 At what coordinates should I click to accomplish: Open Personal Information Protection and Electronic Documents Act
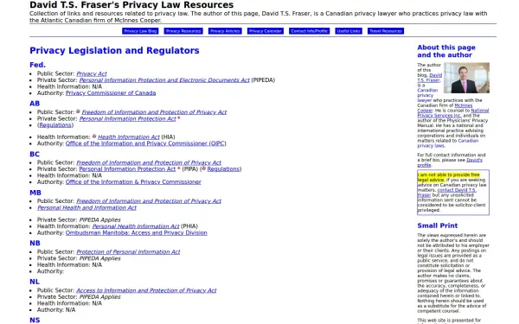pos(164,80)
